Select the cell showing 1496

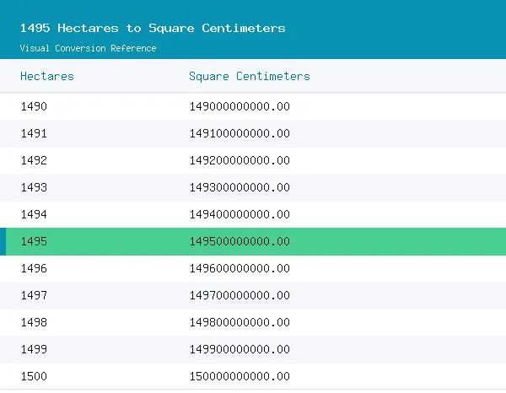pos(34,268)
